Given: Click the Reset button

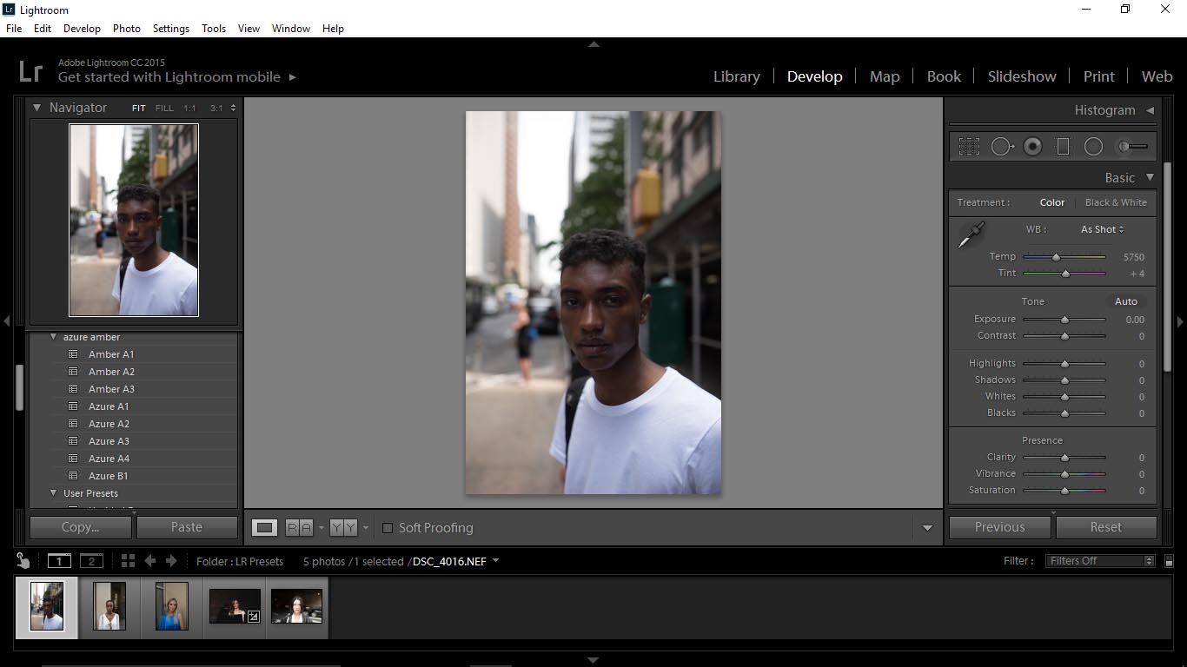Looking at the screenshot, I should click(x=1106, y=527).
